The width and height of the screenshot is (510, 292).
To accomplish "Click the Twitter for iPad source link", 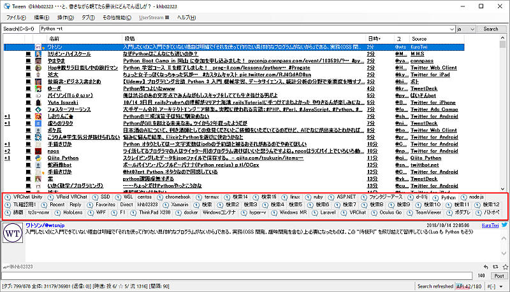I will pos(430,74).
